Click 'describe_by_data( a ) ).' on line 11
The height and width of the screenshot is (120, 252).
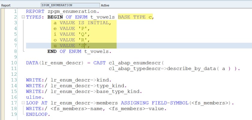point(203,69)
